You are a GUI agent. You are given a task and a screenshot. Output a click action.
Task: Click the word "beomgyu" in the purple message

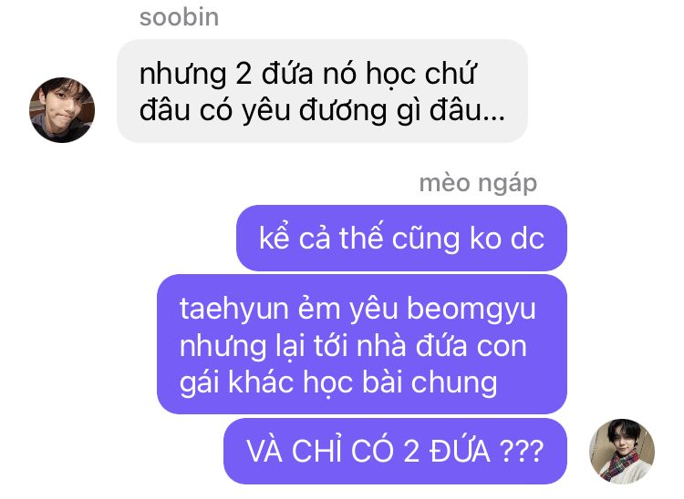(472, 310)
